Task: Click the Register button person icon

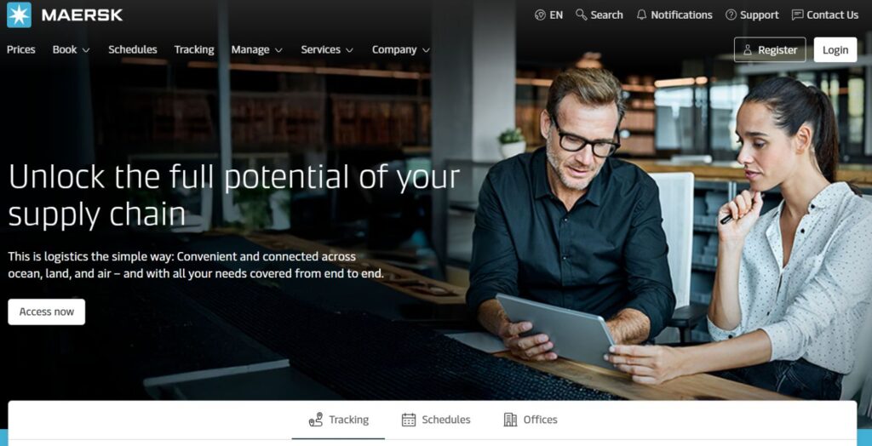Action: 748,50
